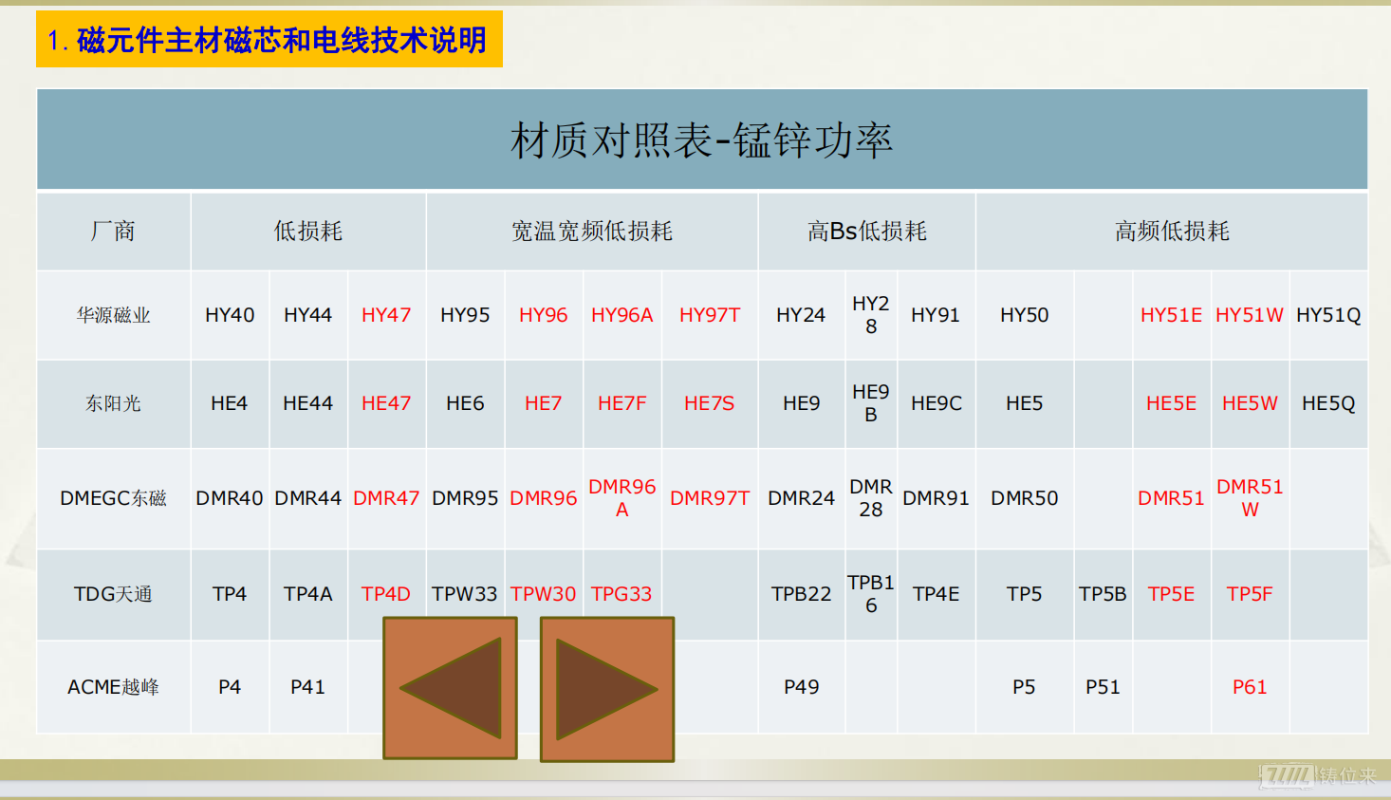Image resolution: width=1391 pixels, height=800 pixels.
Task: Select red cell TP5E
Action: pyautogui.click(x=1171, y=594)
